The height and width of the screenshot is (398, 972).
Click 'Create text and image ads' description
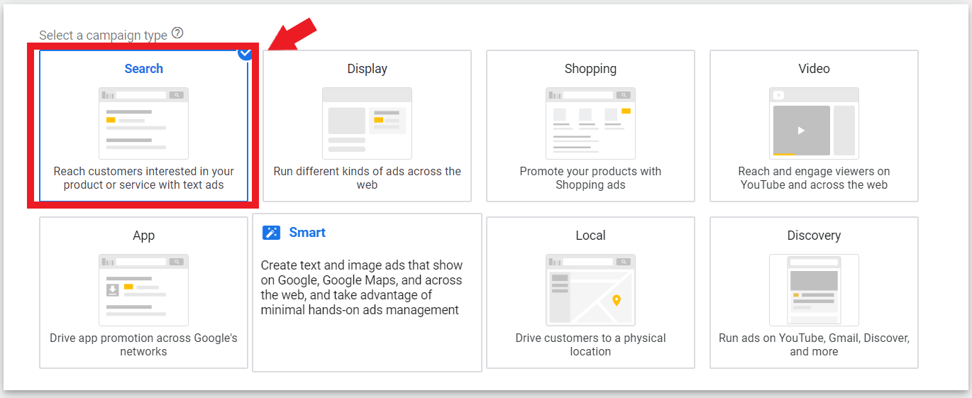[x=362, y=287]
